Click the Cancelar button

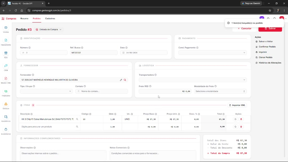tap(244, 29)
